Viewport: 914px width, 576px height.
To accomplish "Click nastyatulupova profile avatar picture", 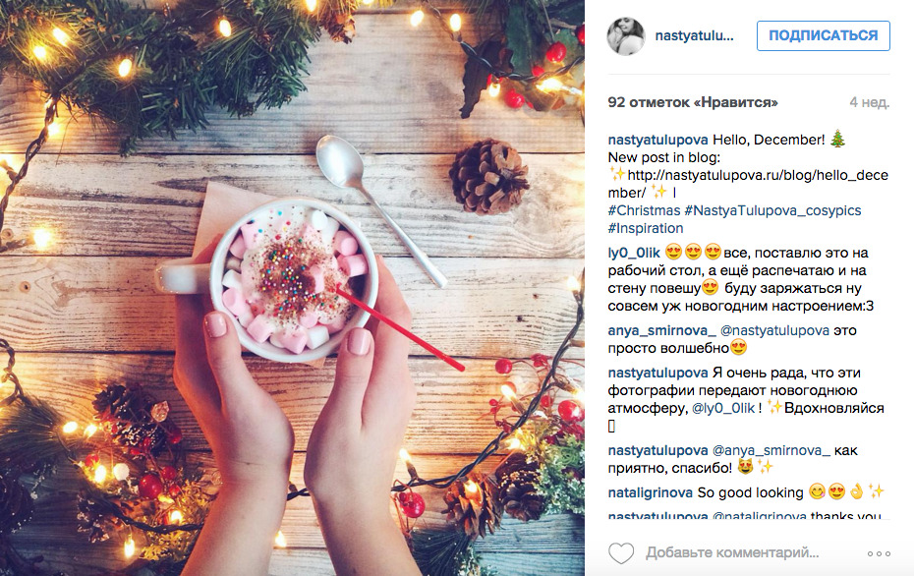I will [626, 36].
